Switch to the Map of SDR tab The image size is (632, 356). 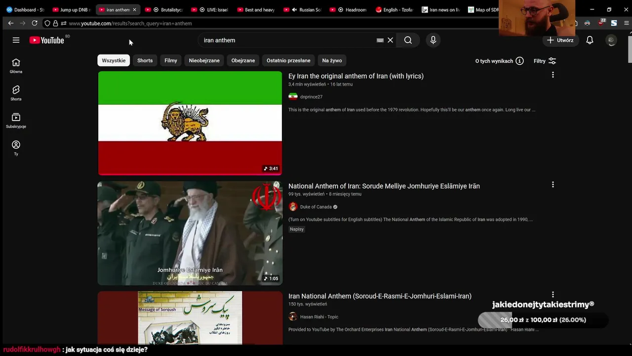(x=482, y=10)
